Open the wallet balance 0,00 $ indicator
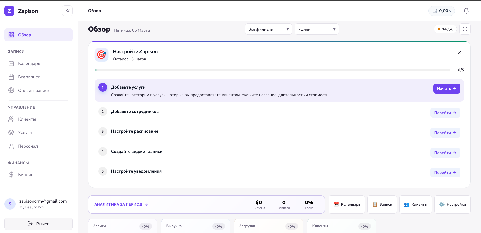 point(441,11)
